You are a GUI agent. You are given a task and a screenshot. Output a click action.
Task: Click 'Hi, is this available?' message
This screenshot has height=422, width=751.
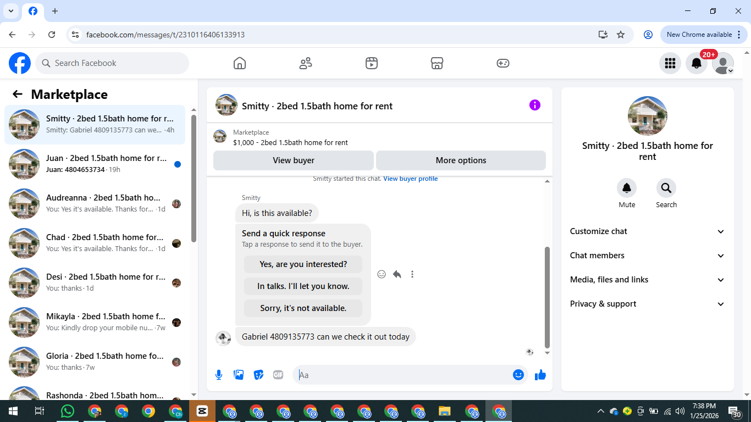[x=277, y=213]
